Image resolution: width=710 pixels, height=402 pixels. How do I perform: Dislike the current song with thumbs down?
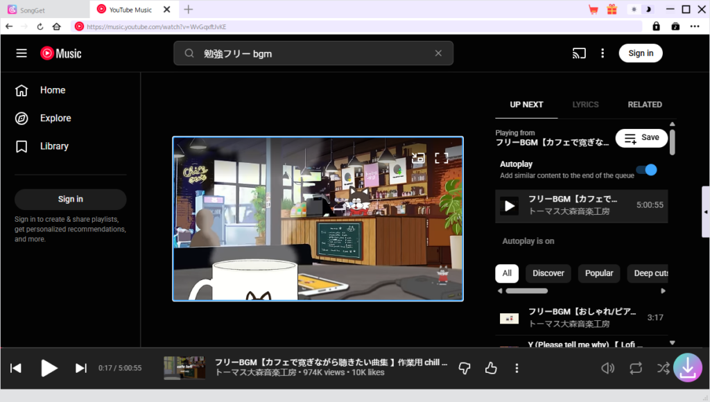pyautogui.click(x=465, y=368)
